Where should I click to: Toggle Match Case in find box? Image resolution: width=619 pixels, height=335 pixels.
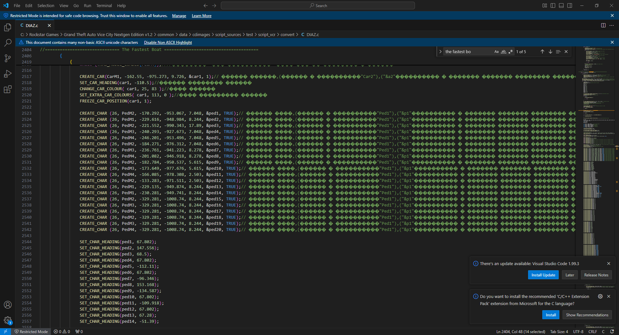click(x=496, y=52)
